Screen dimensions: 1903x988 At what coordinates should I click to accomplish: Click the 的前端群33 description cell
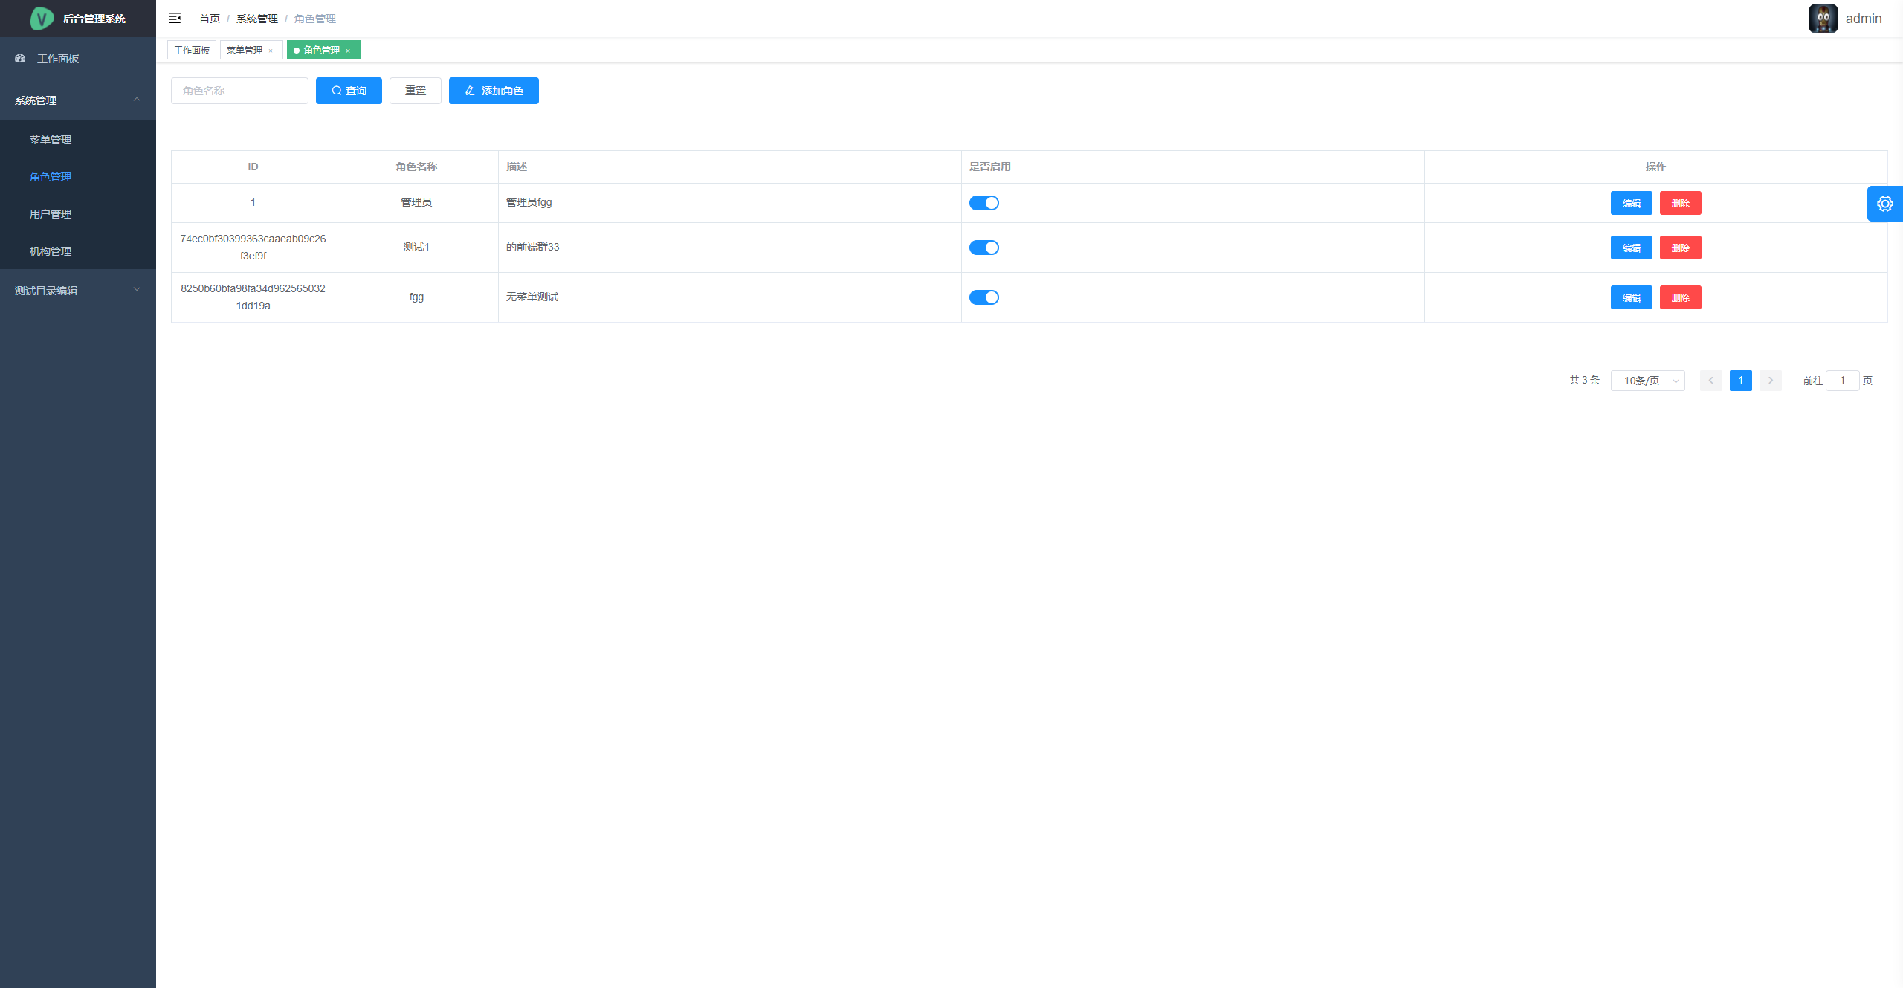pos(729,248)
